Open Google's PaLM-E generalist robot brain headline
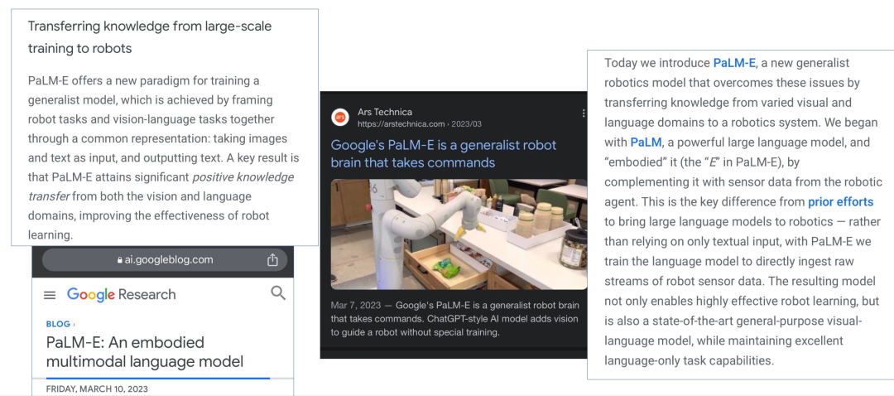The height and width of the screenshot is (396, 894). (444, 153)
